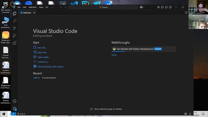Go forward using the navigation arrow
This screenshot has height=117, width=208.
pyautogui.click(x=65, y=7)
